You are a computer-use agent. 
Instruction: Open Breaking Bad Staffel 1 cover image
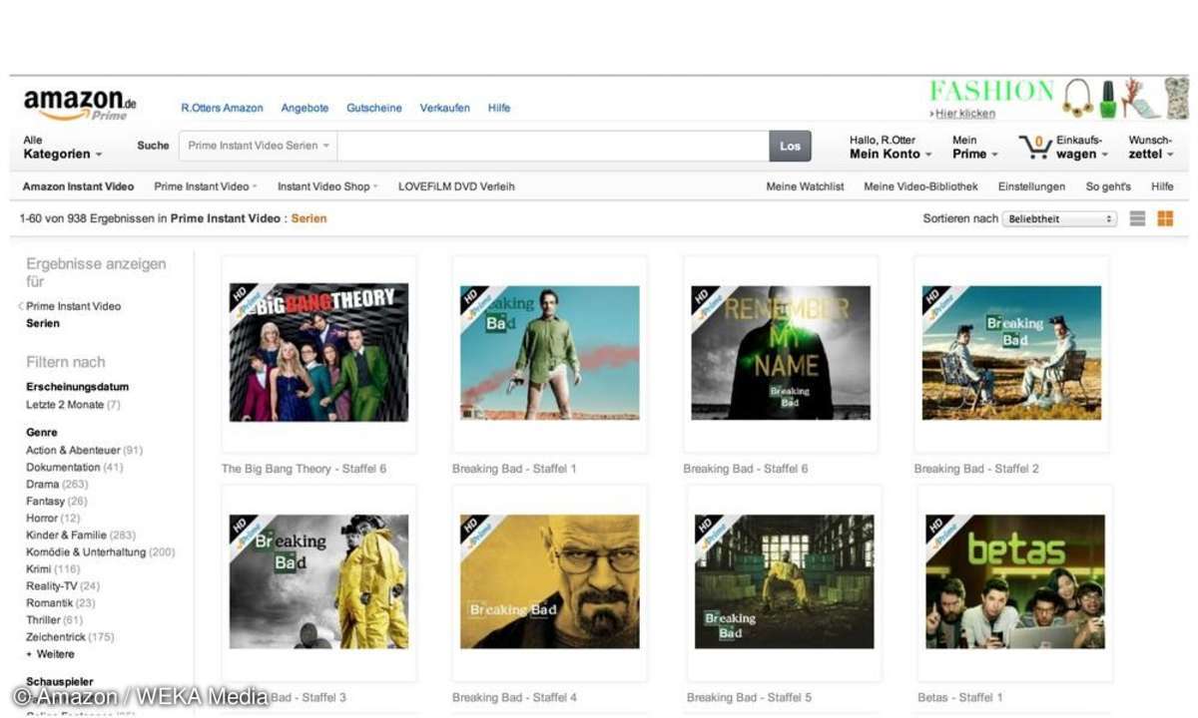tap(550, 353)
